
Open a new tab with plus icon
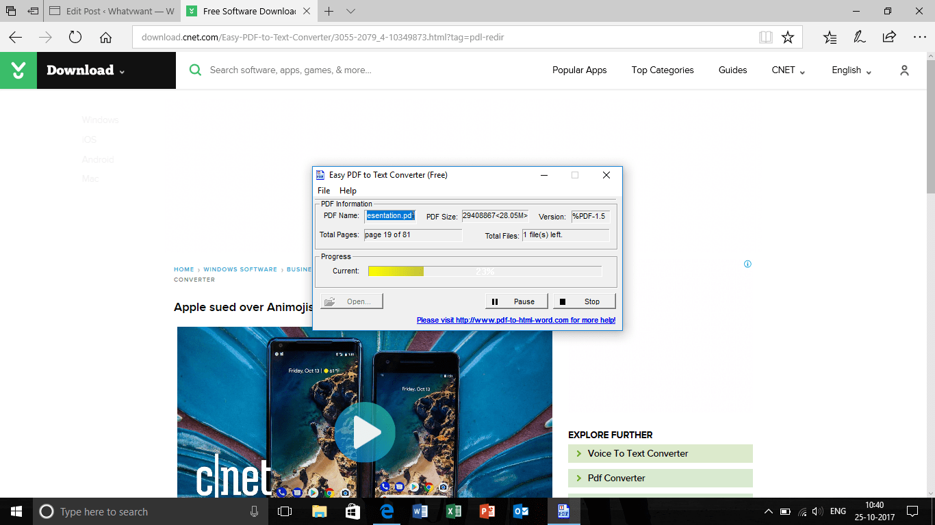tap(329, 12)
